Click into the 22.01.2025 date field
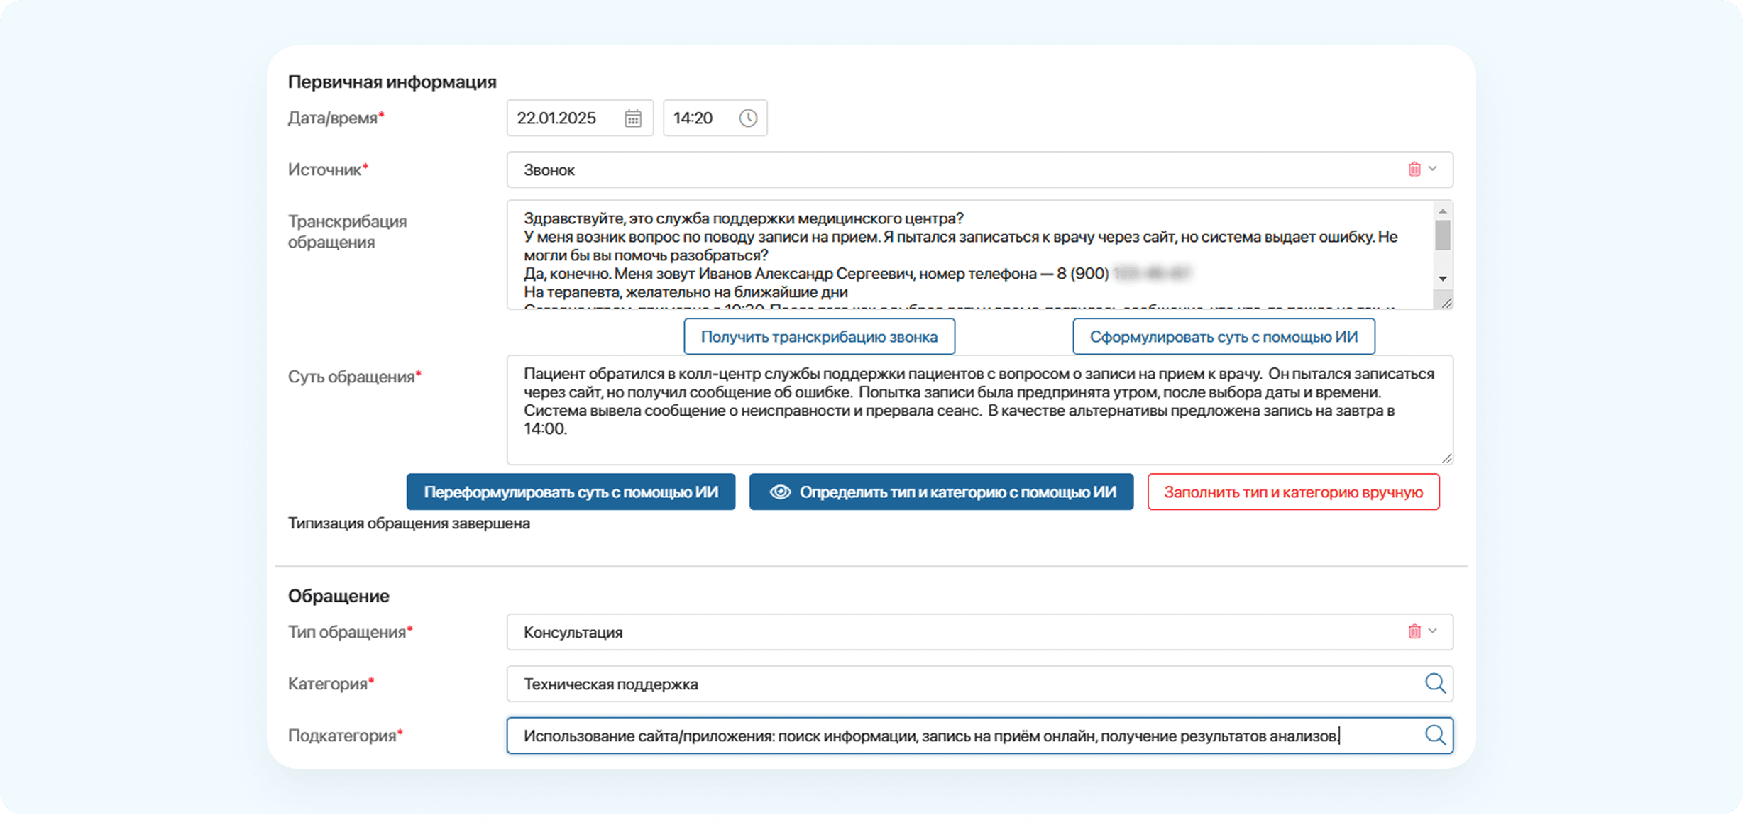Screen dimensions: 1743x837 coord(561,118)
